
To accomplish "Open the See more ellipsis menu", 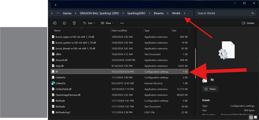I will (122, 23).
